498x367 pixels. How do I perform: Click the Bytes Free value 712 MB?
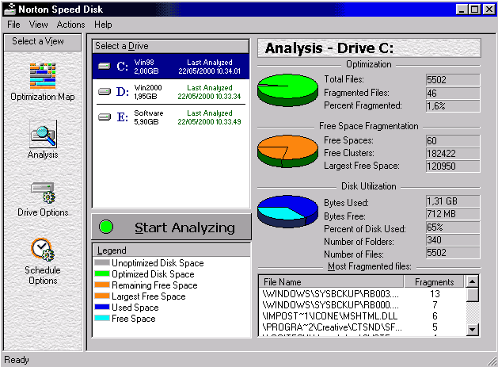tap(453, 214)
